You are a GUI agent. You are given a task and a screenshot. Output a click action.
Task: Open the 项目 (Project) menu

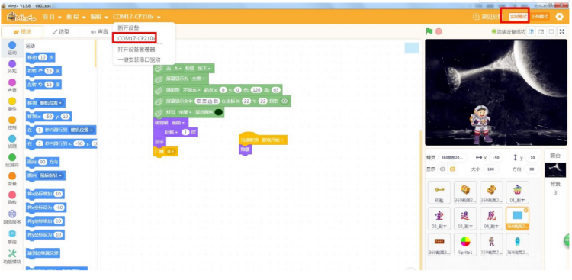52,17
